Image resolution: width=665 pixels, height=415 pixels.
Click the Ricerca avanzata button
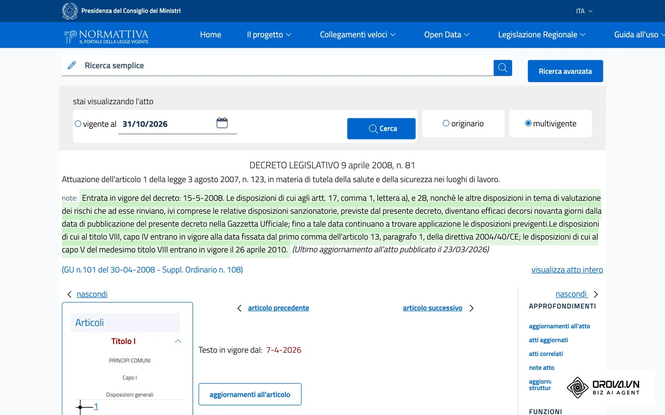565,71
